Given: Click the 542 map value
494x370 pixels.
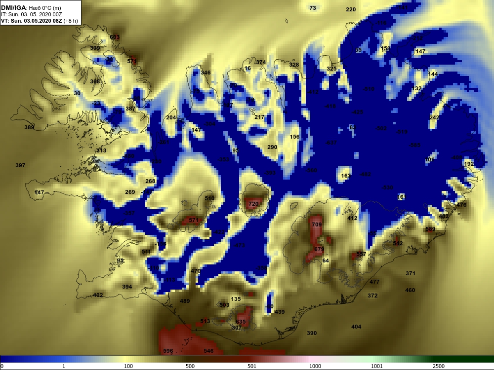Looking at the screenshot, I should [398, 243].
